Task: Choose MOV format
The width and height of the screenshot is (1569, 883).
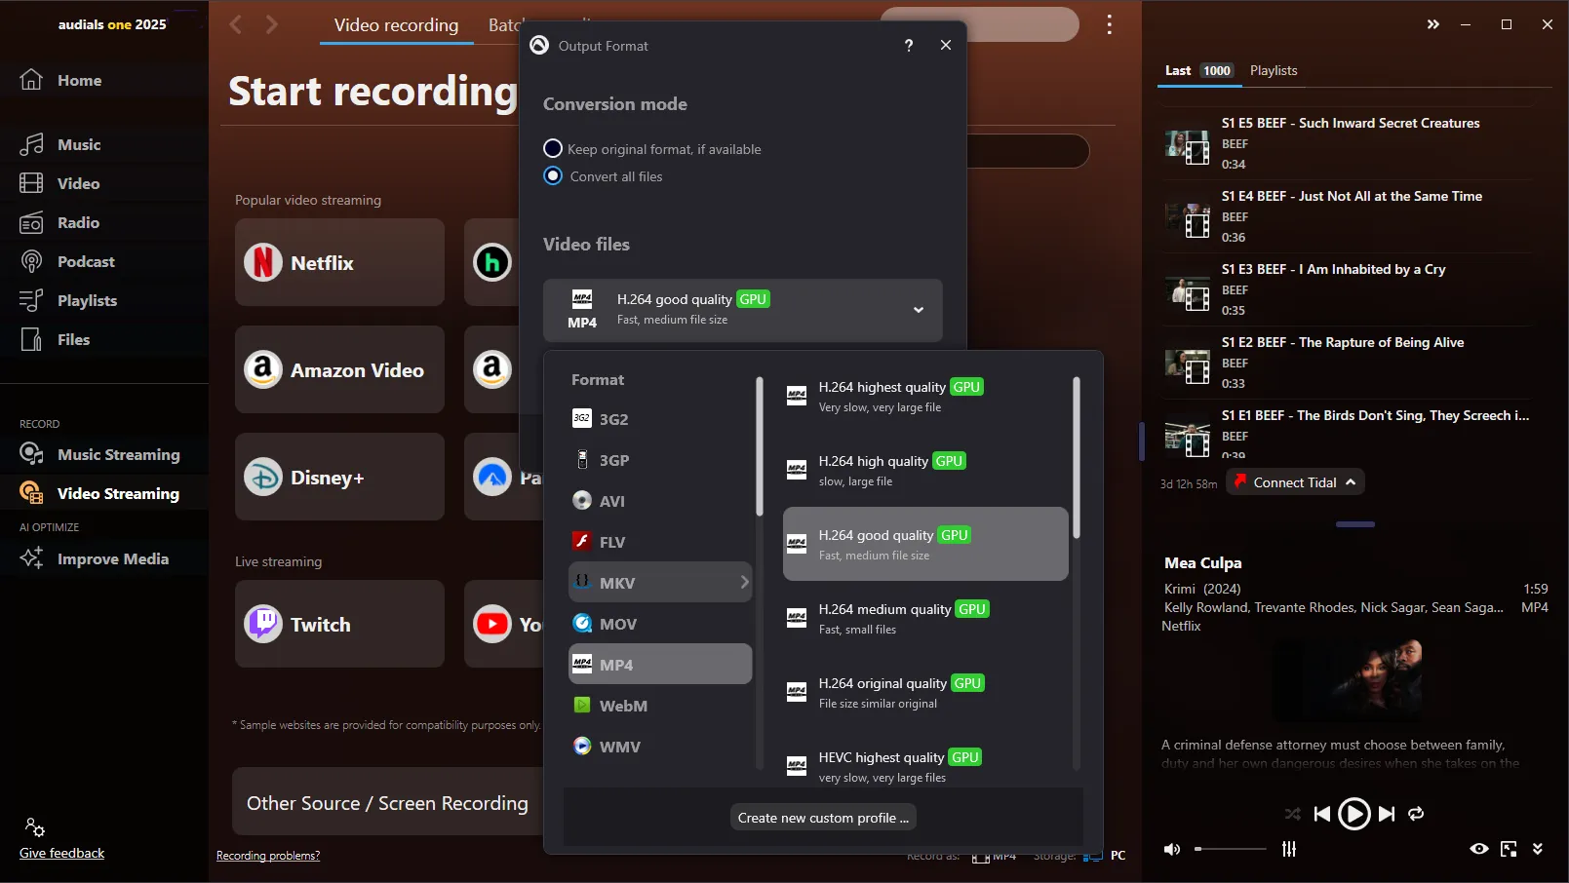Action: [x=660, y=624]
